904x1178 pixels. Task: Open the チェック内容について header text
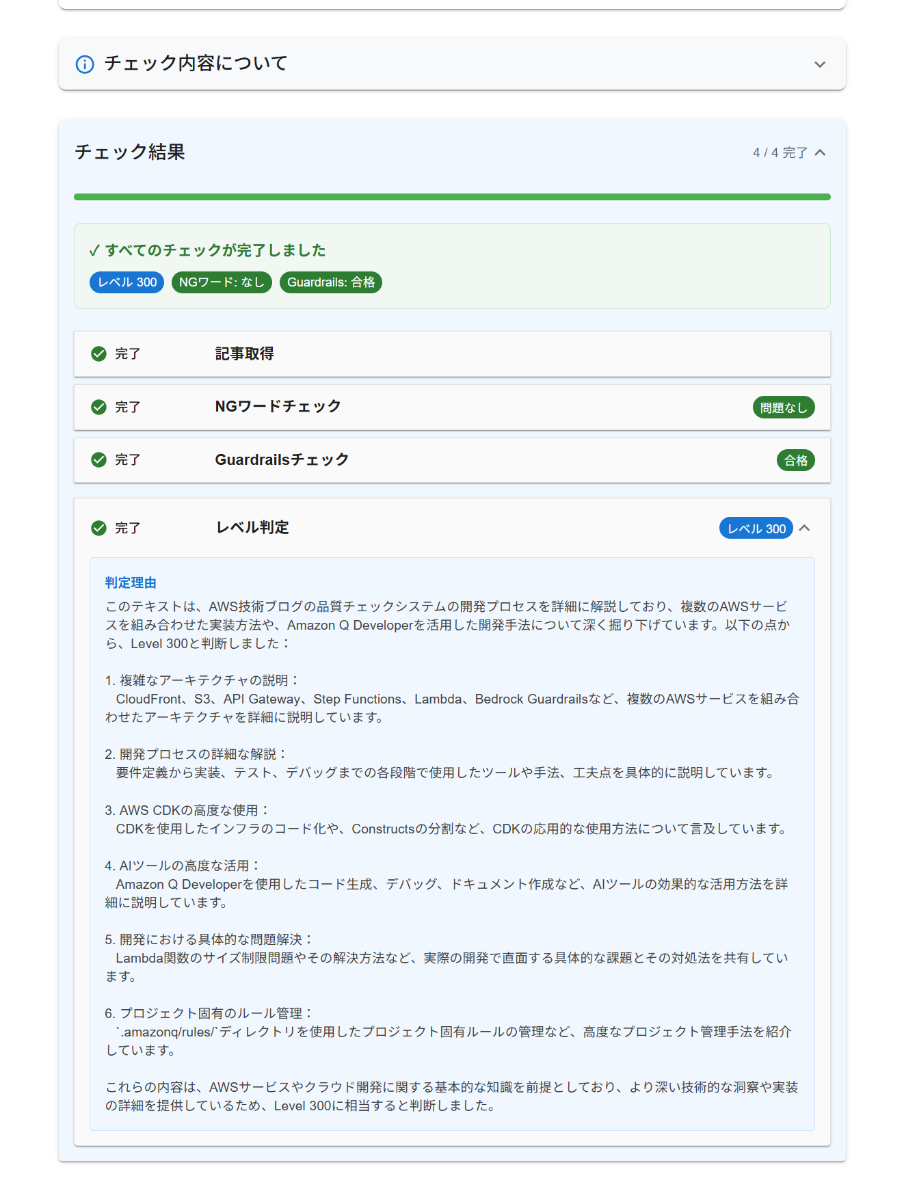click(x=196, y=64)
